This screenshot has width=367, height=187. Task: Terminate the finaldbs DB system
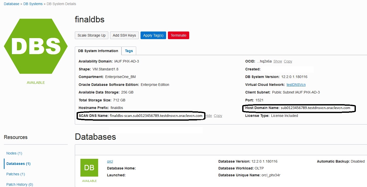[x=178, y=35]
